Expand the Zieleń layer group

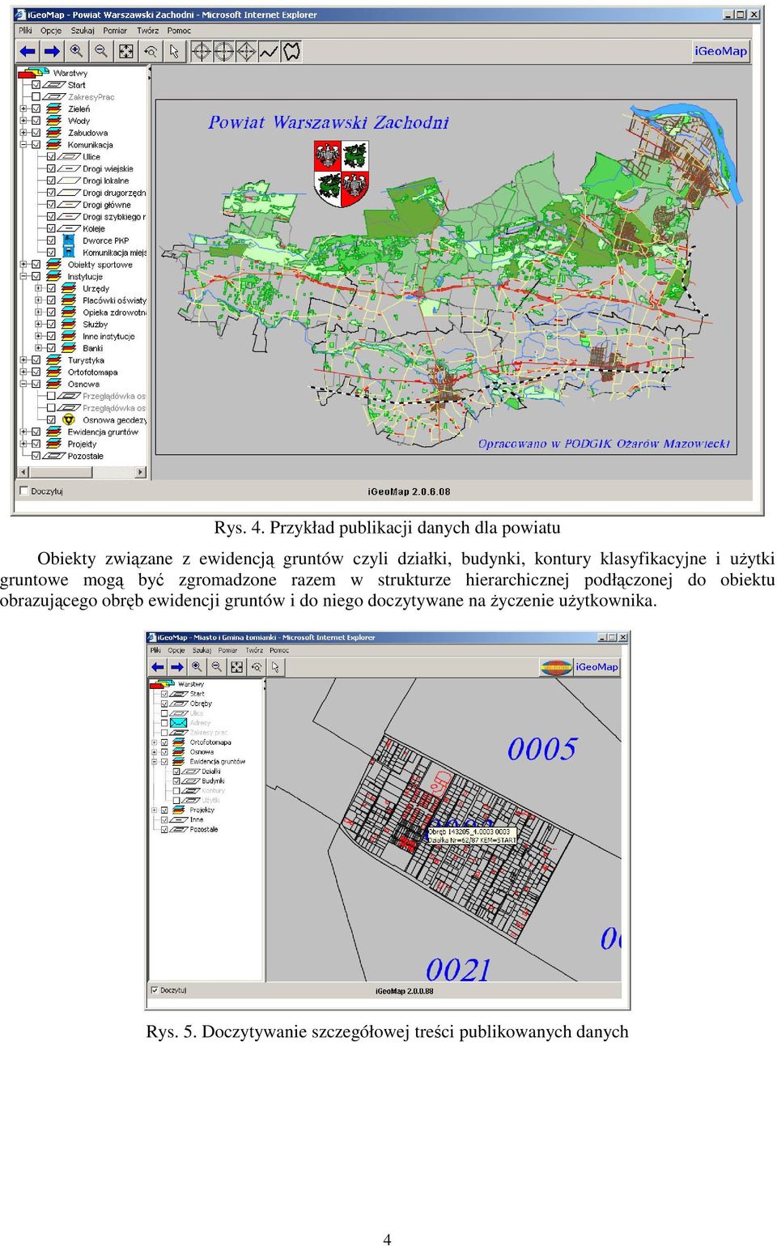(x=23, y=108)
